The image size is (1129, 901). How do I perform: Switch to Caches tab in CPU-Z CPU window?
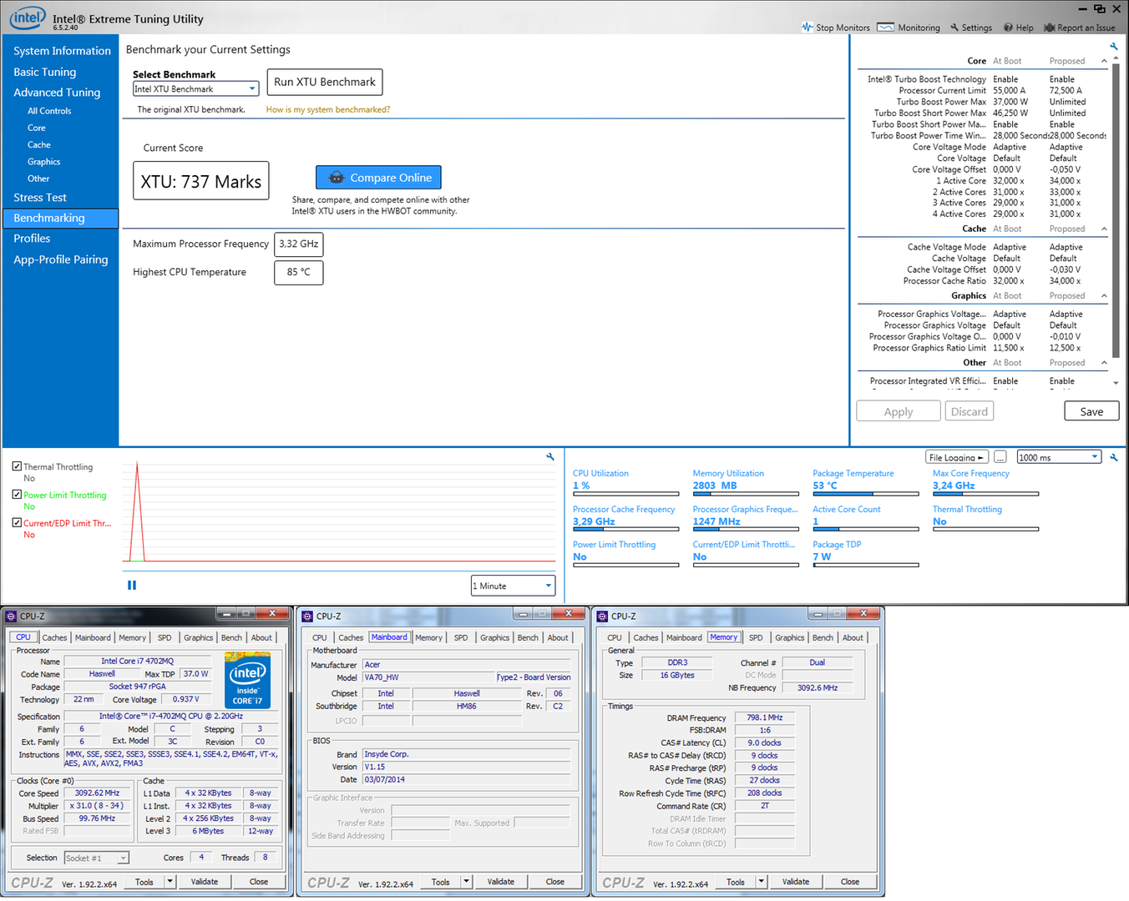click(x=54, y=637)
